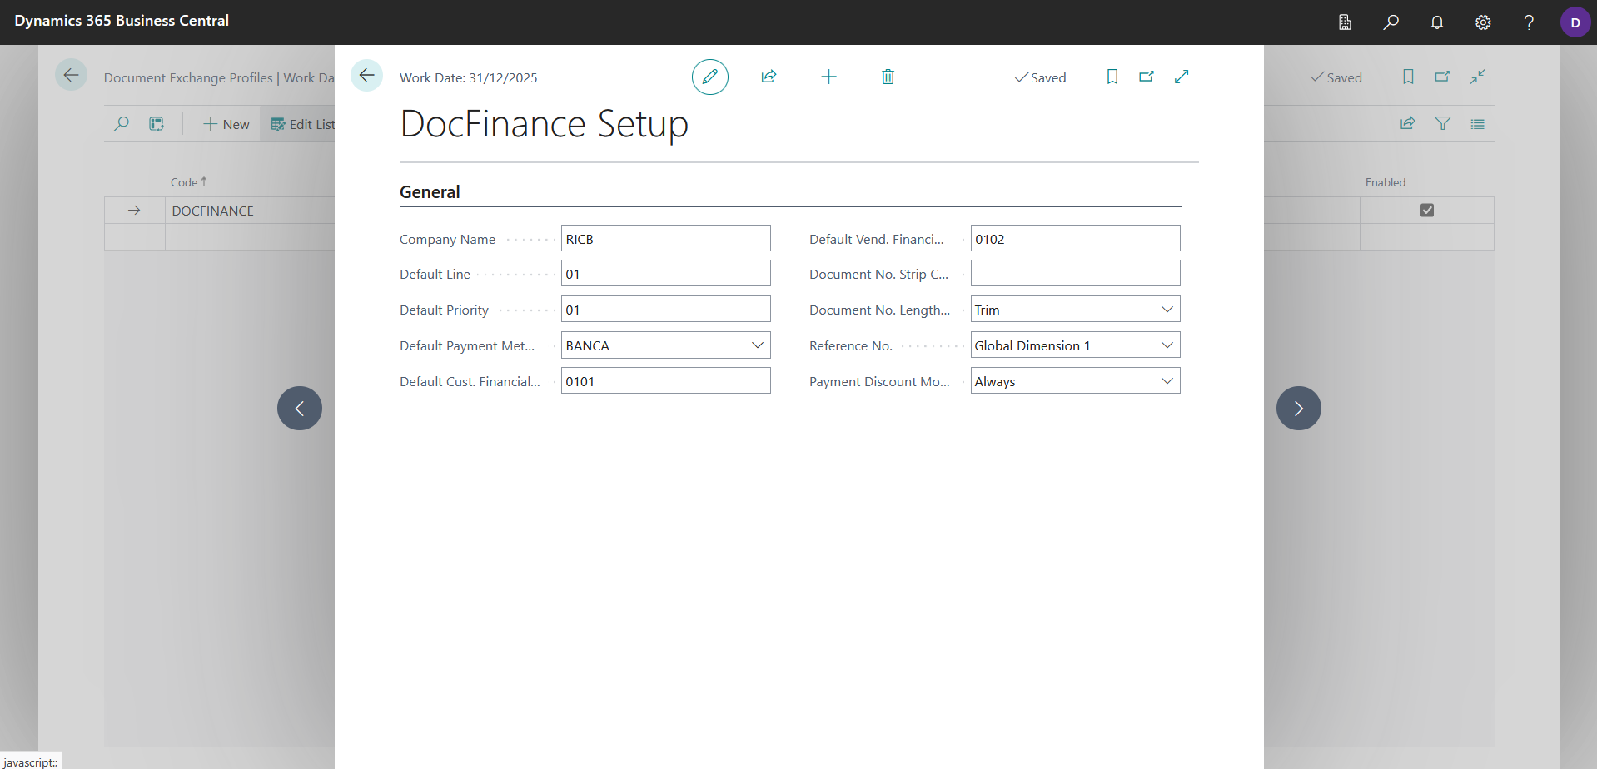Click the pencil edit icon
The image size is (1597, 769).
coord(710,77)
